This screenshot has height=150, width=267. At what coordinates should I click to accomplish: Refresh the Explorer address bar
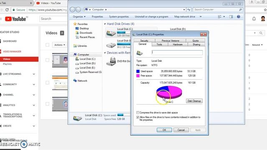(x=189, y=10)
